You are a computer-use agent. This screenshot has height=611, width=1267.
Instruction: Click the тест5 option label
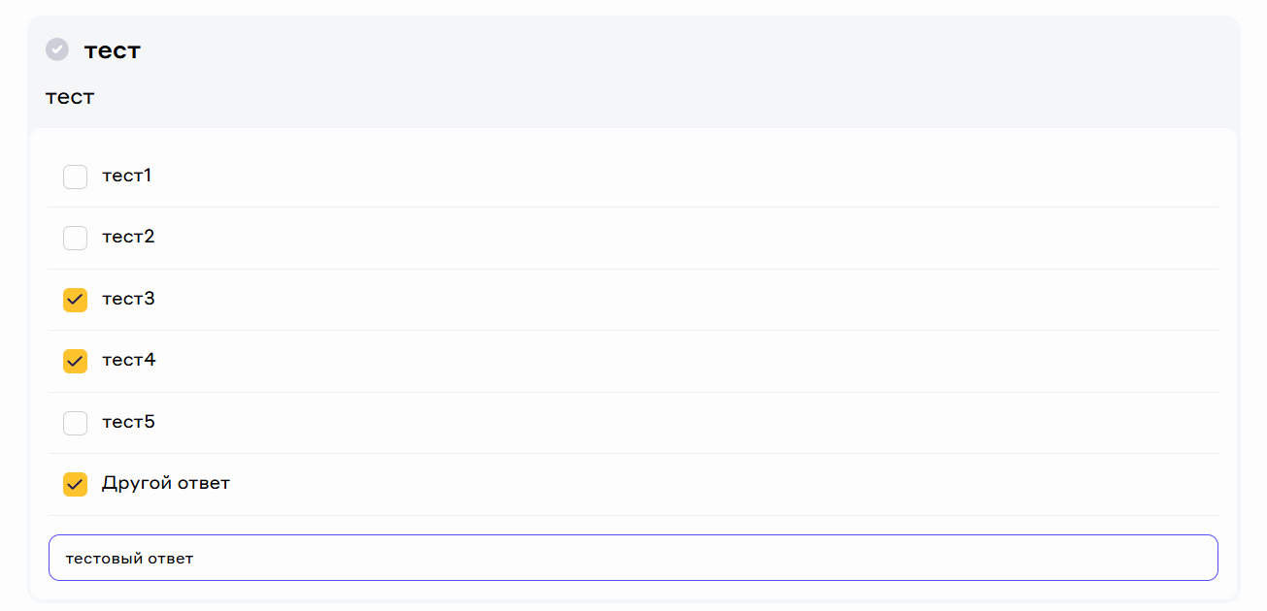click(x=128, y=422)
